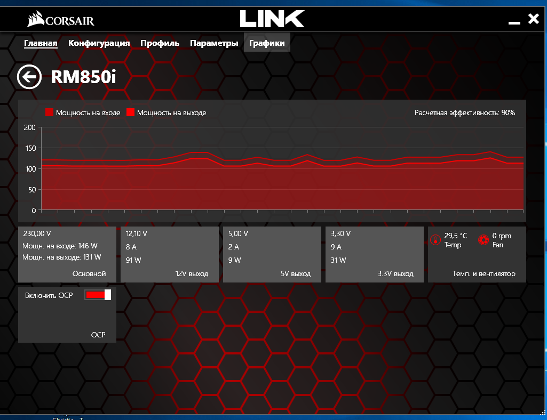The height and width of the screenshot is (420, 547).
Task: Select the OCP tile label
Action: pos(98,335)
